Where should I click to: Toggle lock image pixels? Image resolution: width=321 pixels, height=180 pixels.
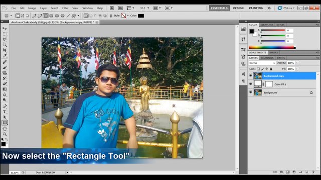(x=263, y=69)
